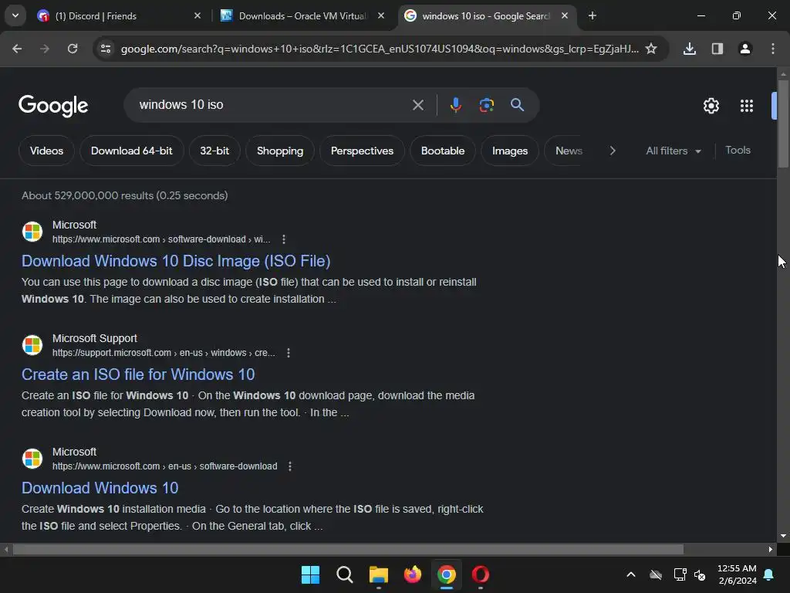Open File Explorer from taskbar
This screenshot has height=593, width=790.
(378, 574)
